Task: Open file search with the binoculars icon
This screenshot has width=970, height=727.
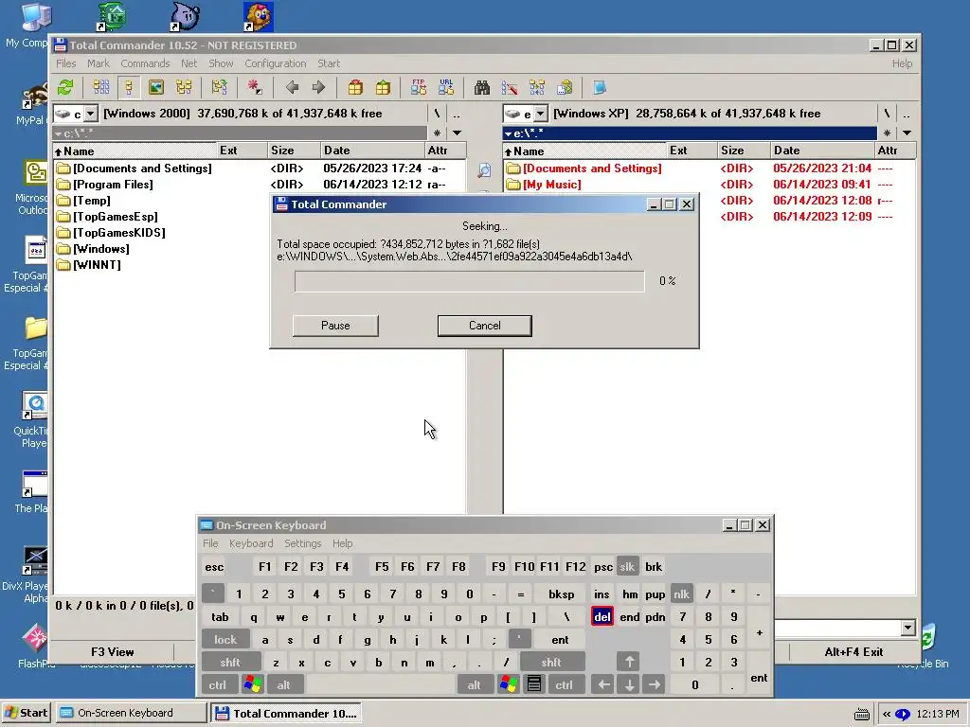Action: pyautogui.click(x=482, y=88)
